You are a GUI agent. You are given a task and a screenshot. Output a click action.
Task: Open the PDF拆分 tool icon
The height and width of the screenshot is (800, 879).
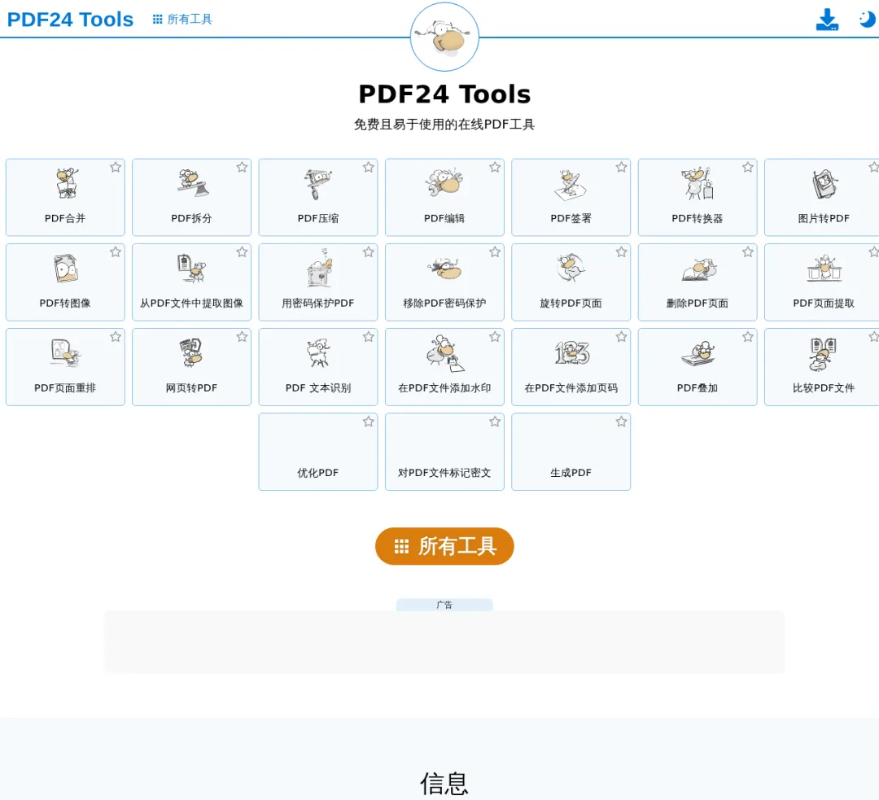pyautogui.click(x=193, y=183)
